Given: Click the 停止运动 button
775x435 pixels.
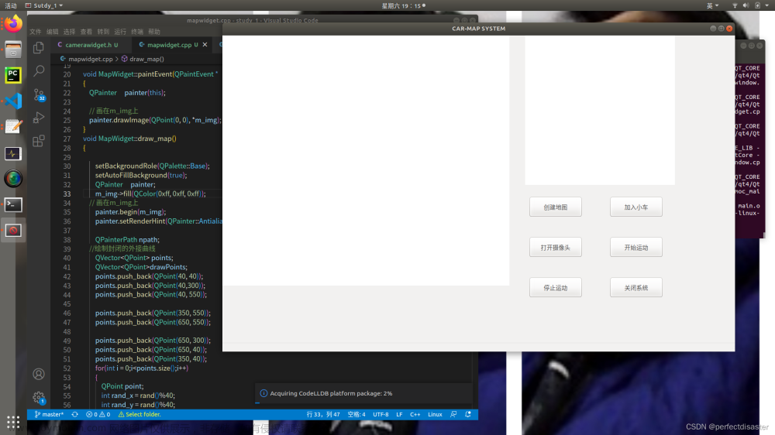Looking at the screenshot, I should click(556, 288).
